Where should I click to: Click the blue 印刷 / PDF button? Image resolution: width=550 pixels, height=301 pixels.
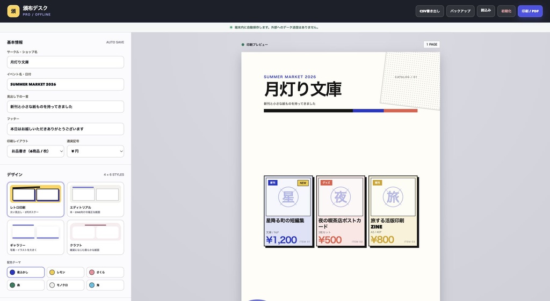[530, 11]
